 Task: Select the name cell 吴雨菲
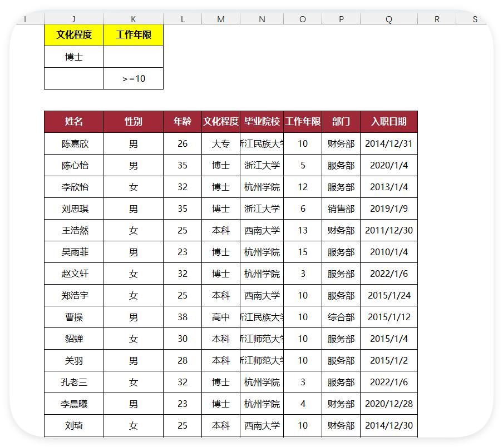pos(73,252)
